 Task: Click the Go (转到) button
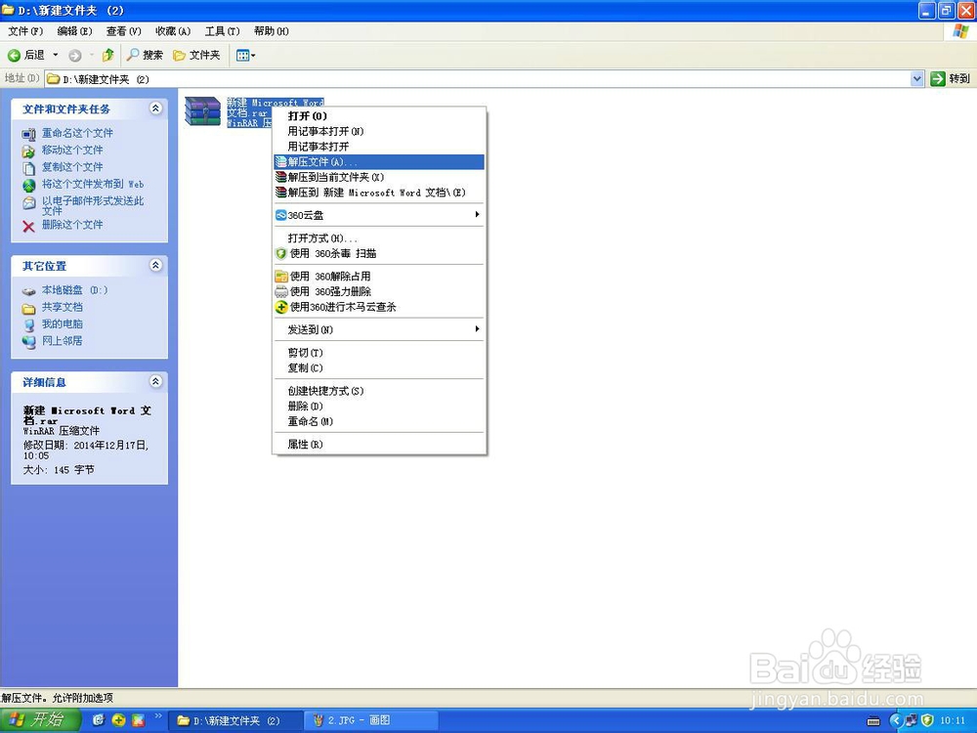point(951,78)
